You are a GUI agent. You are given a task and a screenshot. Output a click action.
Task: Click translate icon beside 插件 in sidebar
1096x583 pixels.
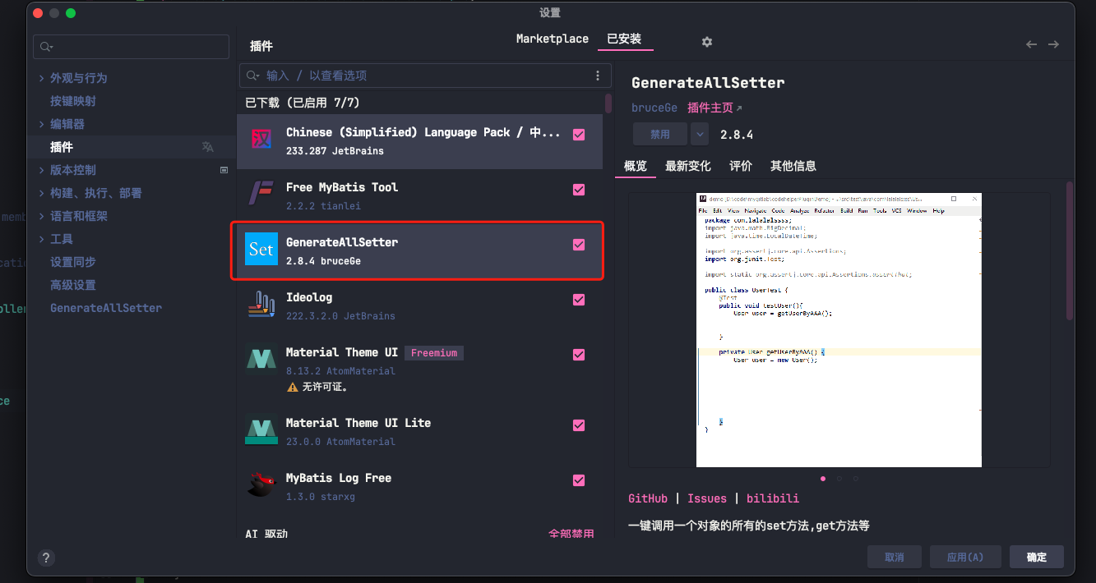pyautogui.click(x=207, y=147)
